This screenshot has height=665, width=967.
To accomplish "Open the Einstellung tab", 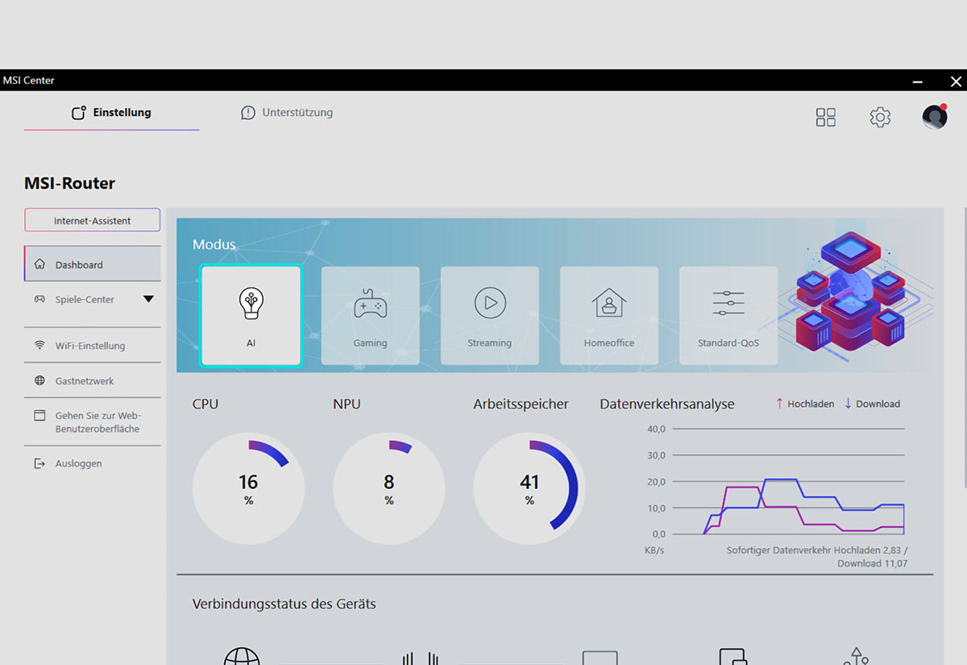I will pyautogui.click(x=111, y=113).
